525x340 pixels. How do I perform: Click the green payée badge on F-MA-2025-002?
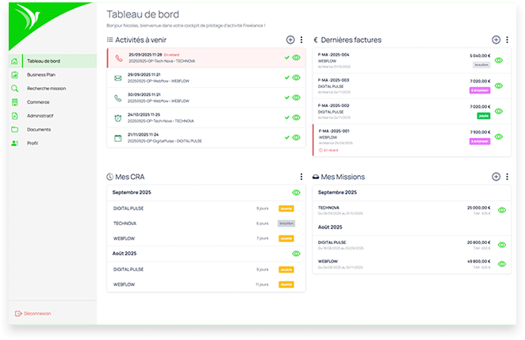coord(484,116)
